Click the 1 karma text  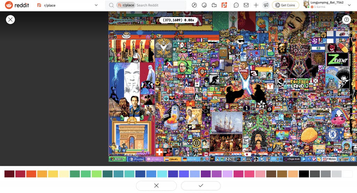(320, 7)
